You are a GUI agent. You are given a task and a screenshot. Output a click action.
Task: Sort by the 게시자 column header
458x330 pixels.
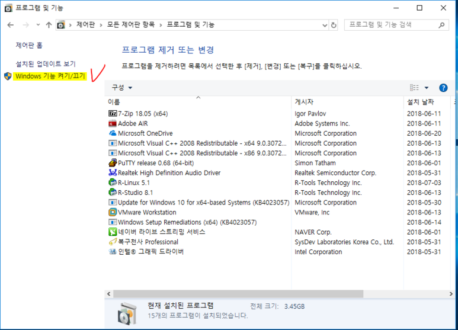pos(304,102)
